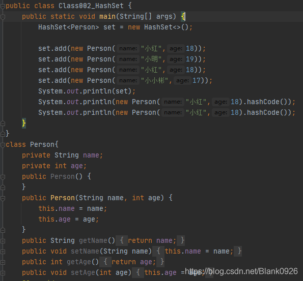
Task: Click the getName method name
Action: pos(93,241)
